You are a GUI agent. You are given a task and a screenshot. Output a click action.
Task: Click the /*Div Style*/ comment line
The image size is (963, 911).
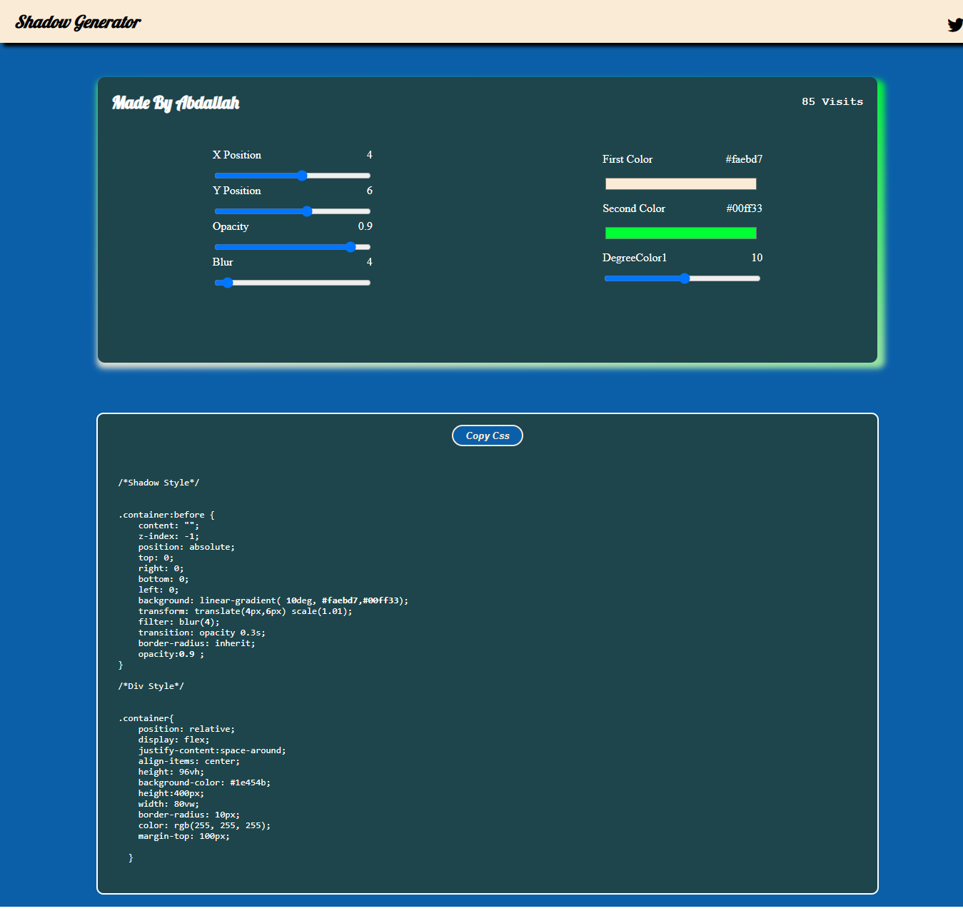pos(151,686)
